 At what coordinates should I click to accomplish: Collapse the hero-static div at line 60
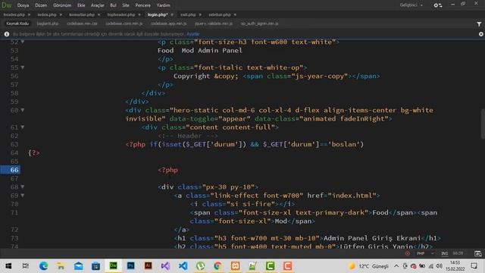pyautogui.click(x=23, y=110)
